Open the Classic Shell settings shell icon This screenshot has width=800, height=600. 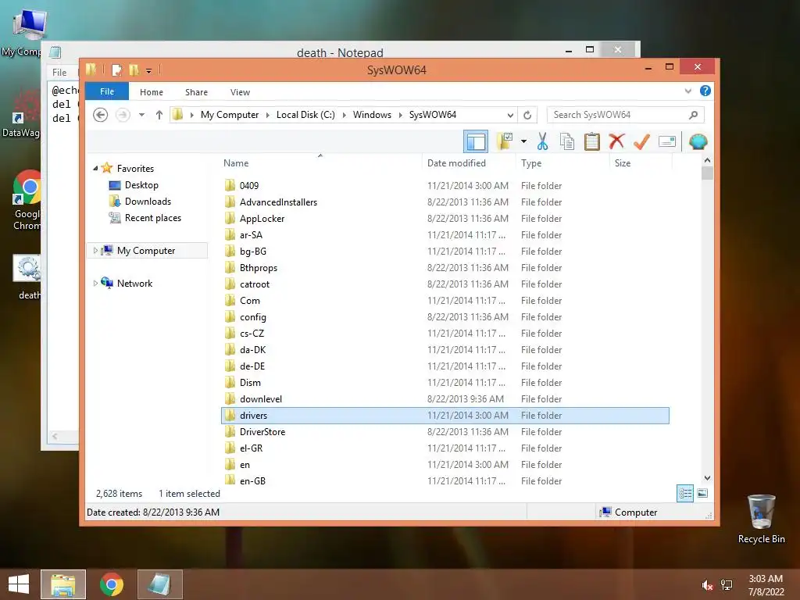point(698,141)
